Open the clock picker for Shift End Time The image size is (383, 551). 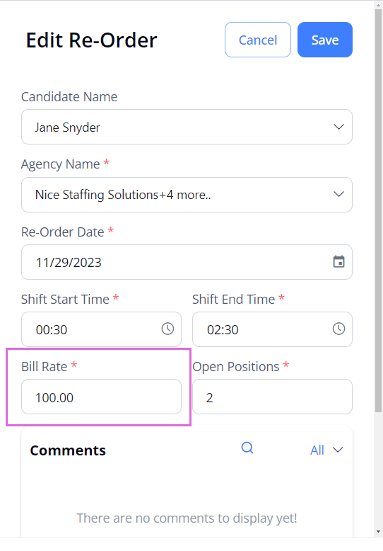(338, 329)
